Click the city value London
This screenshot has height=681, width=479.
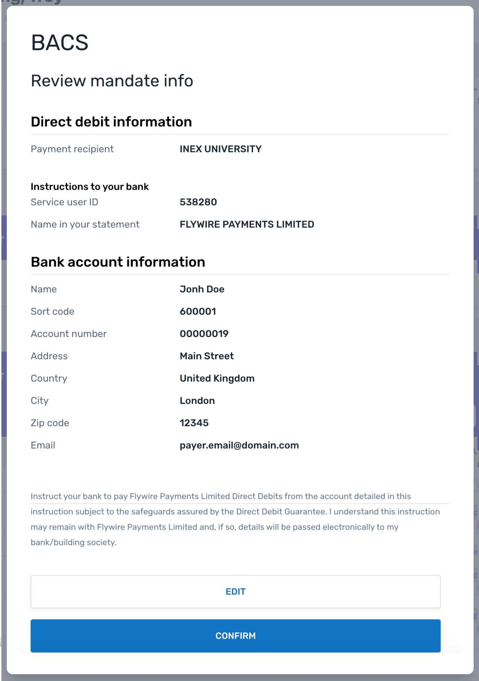coord(197,400)
